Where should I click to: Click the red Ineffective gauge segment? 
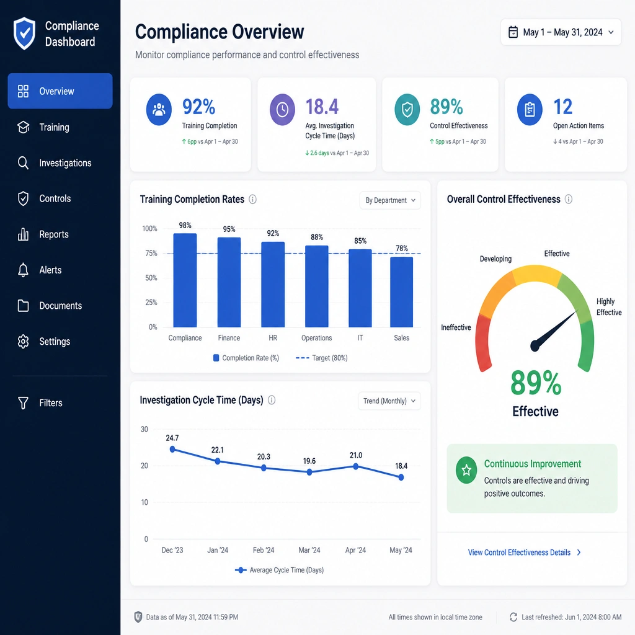tap(482, 344)
